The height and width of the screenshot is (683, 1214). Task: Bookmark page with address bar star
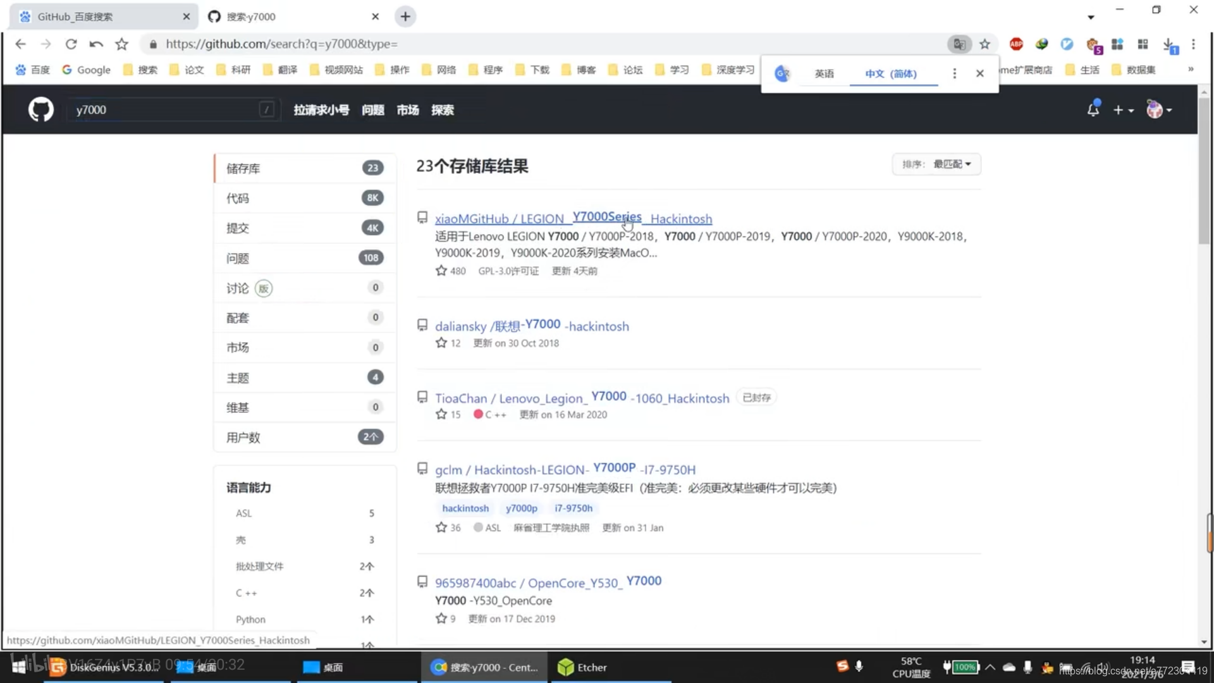pyautogui.click(x=984, y=44)
